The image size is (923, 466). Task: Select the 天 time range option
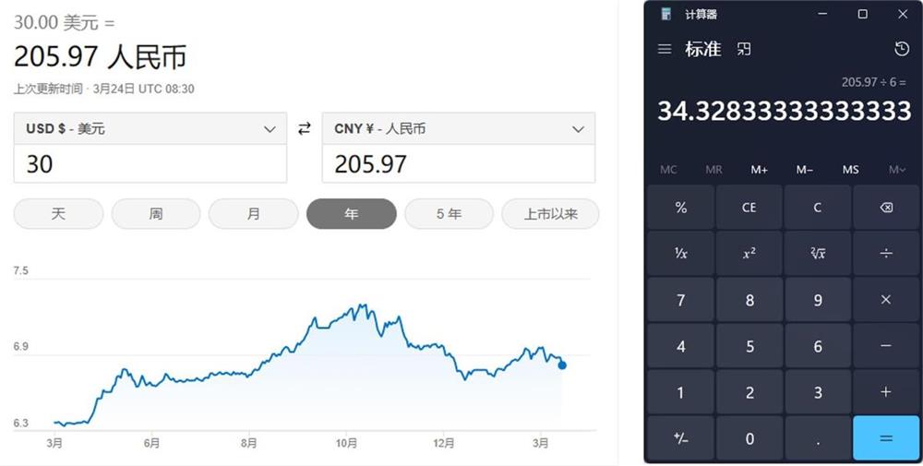pos(58,214)
